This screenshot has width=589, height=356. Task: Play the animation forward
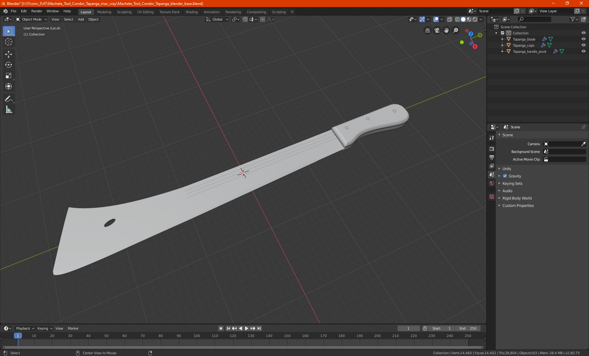pyautogui.click(x=247, y=328)
